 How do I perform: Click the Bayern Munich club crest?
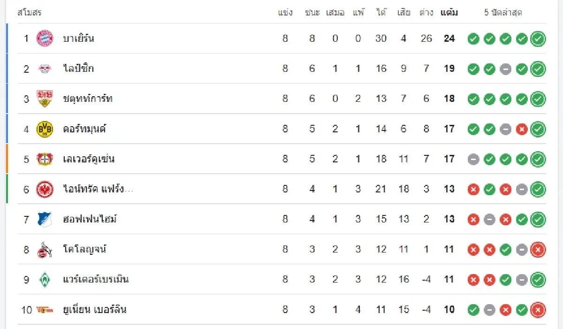(45, 38)
